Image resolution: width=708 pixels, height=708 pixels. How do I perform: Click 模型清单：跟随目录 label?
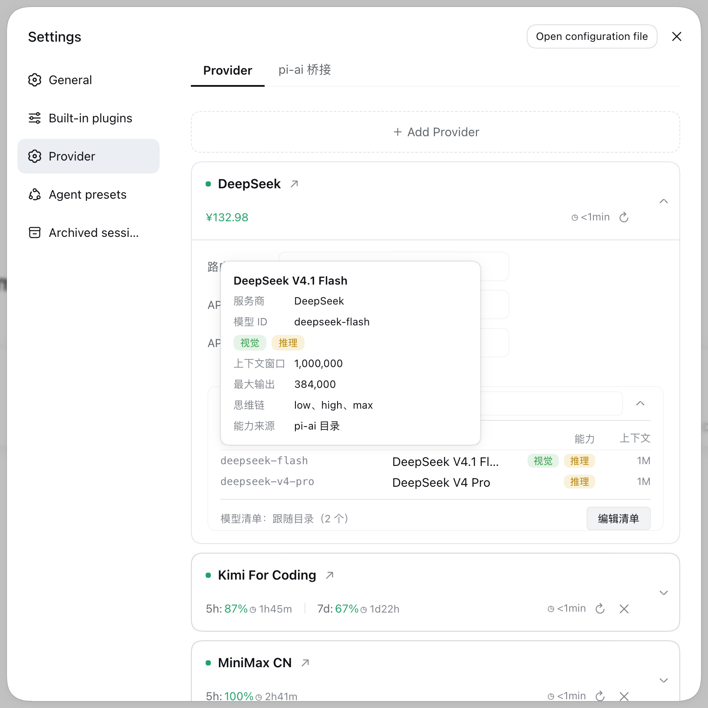pyautogui.click(x=285, y=518)
